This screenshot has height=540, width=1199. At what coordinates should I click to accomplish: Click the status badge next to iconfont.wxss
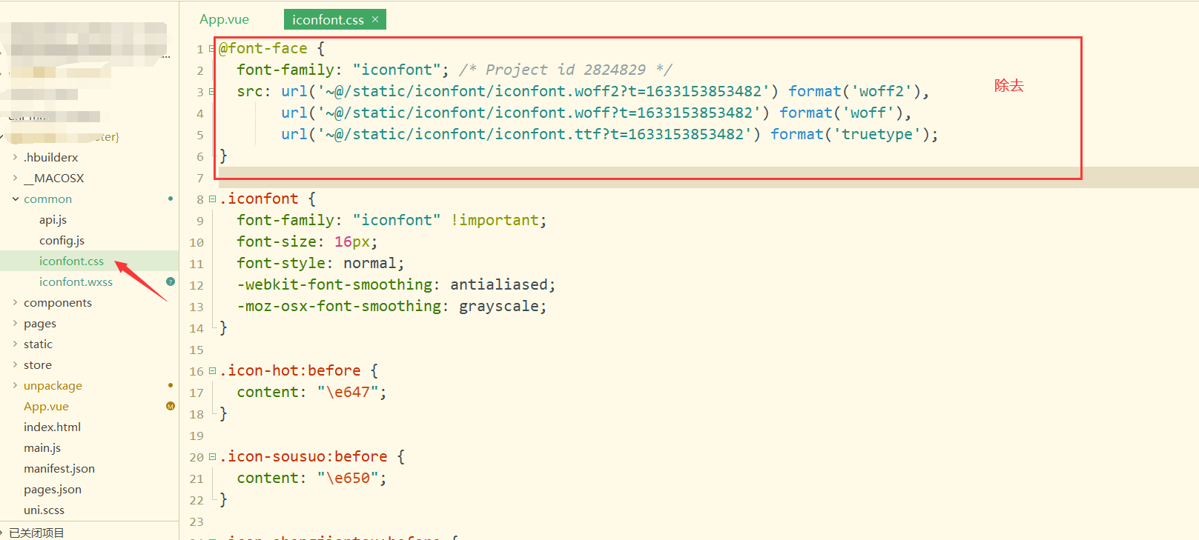pos(171,281)
